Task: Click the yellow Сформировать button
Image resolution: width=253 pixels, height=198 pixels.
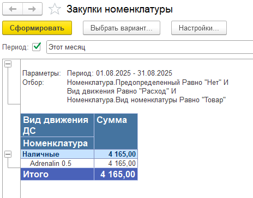Action: (x=37, y=28)
